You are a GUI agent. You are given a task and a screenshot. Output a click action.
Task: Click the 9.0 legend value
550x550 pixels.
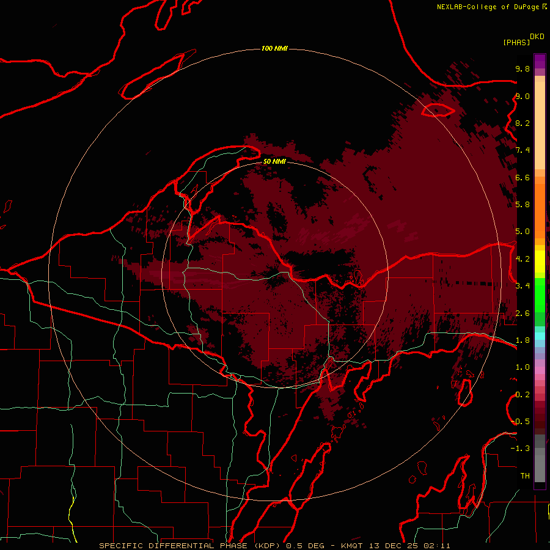click(x=522, y=96)
